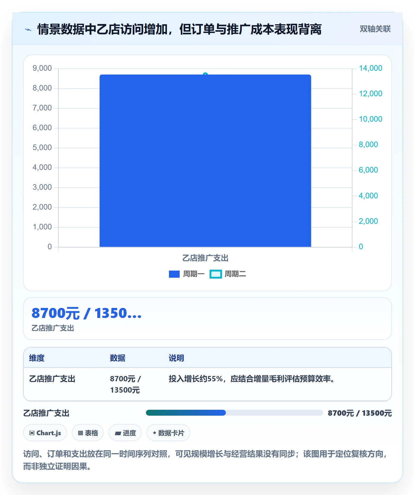Click the 14,000 right axis label
Viewport: 415px width, 495px height.
point(371,68)
